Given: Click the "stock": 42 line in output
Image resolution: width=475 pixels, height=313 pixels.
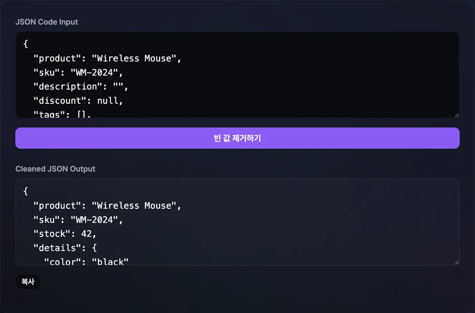Looking at the screenshot, I should (x=65, y=234).
